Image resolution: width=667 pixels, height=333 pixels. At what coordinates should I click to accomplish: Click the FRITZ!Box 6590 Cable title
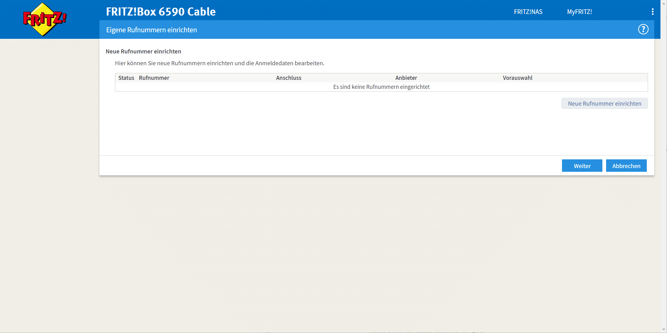pos(161,12)
